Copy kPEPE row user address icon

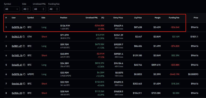pos(24,74)
